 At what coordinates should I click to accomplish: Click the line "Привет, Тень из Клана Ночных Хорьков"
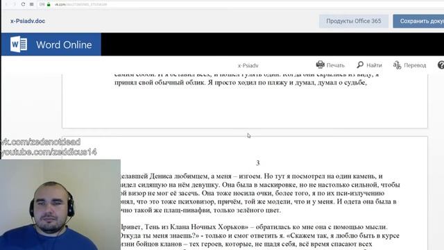[254, 227]
